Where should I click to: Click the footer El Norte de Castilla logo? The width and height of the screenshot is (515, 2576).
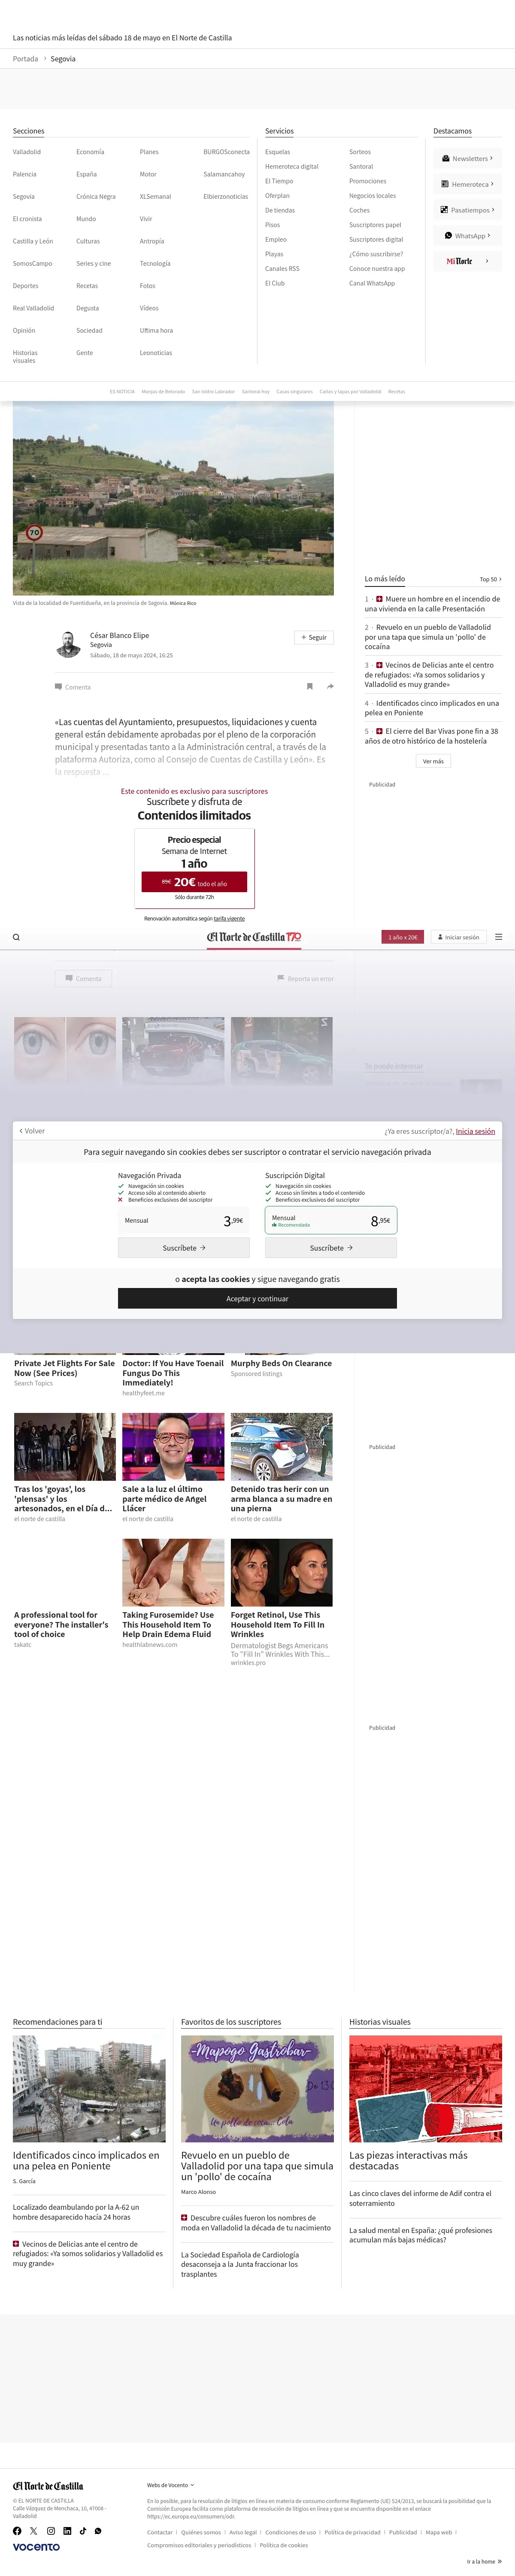48,2485
